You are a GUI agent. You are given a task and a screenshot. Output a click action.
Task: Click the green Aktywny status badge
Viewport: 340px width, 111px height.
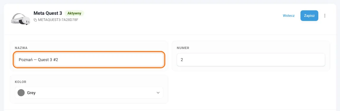[74, 13]
